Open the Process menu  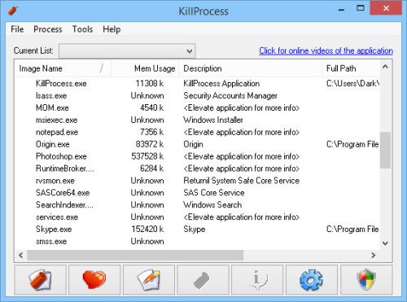48,29
